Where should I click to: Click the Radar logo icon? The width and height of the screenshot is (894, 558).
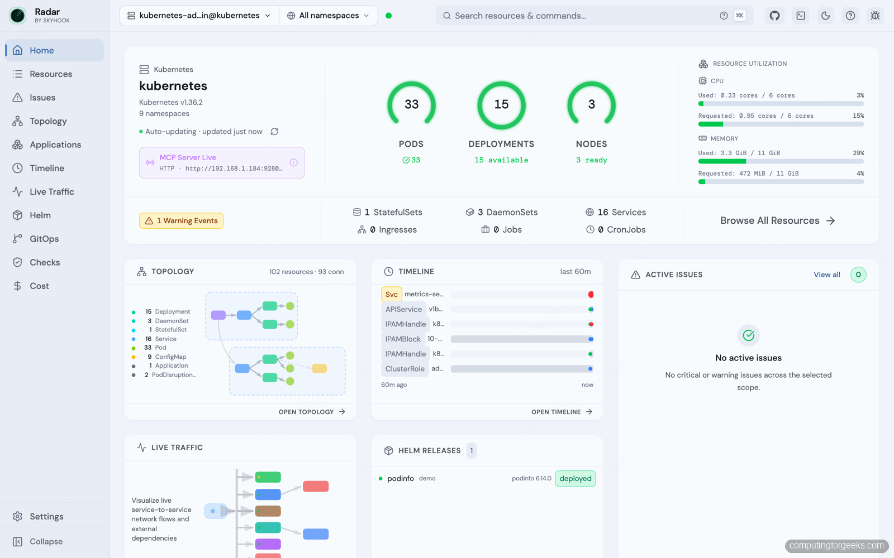click(18, 16)
